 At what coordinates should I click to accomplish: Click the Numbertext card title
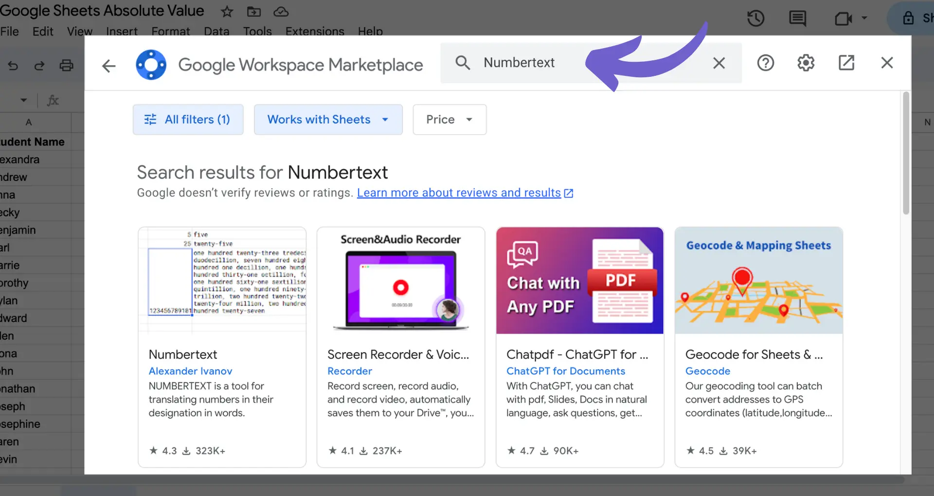point(183,354)
